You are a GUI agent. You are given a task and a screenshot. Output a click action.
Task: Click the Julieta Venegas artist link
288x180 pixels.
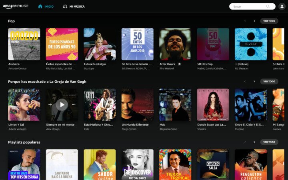18,129
